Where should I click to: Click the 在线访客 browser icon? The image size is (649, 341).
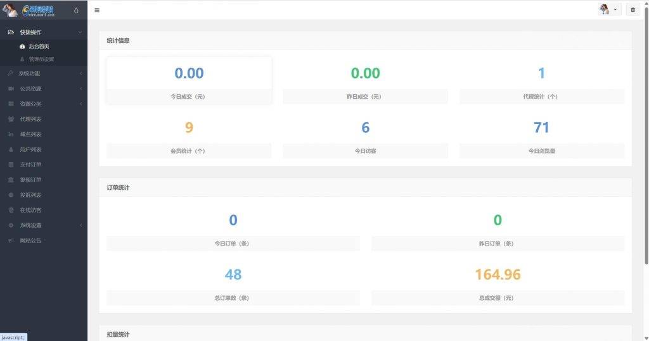point(11,210)
